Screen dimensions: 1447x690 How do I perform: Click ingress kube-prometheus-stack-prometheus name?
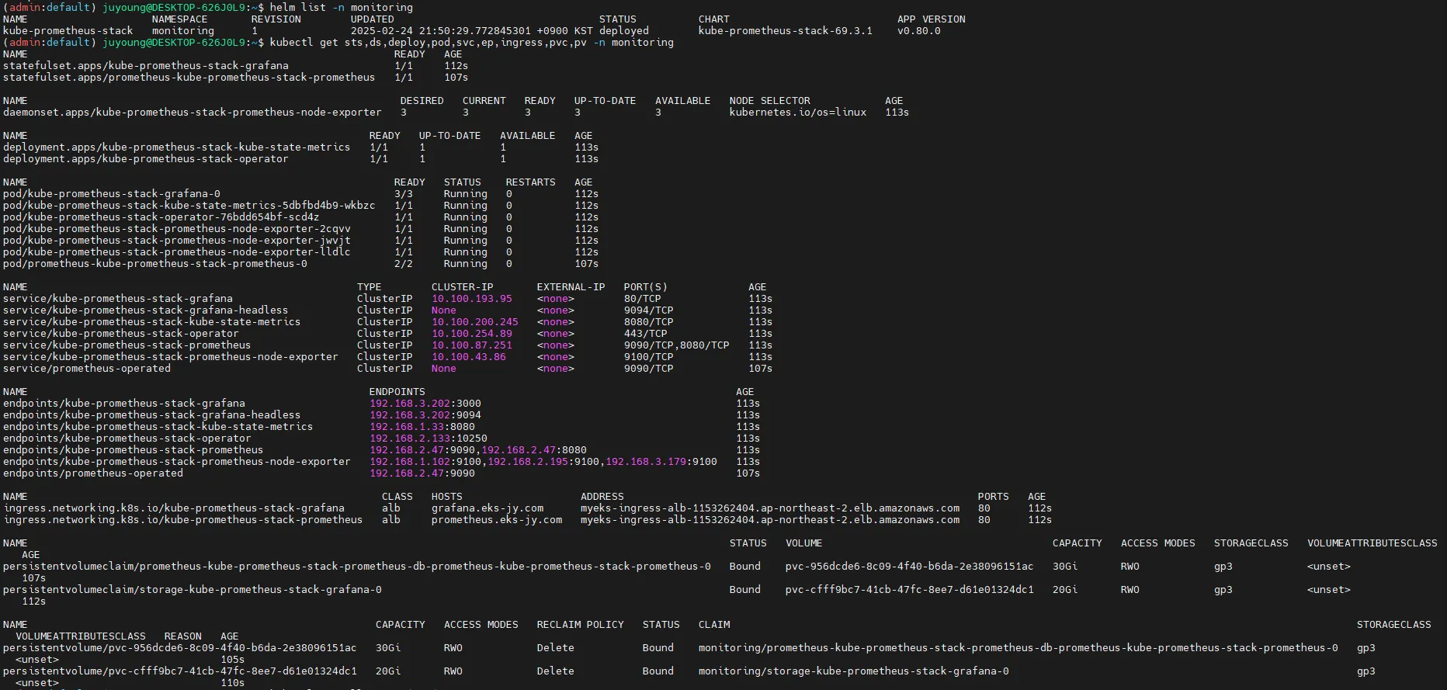pos(183,520)
